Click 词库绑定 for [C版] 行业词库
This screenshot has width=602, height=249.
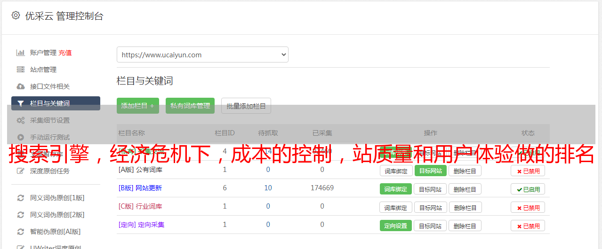pyautogui.click(x=396, y=207)
